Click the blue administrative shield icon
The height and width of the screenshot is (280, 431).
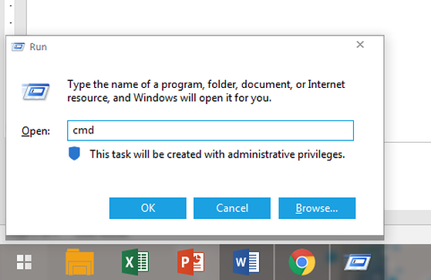[x=74, y=153]
